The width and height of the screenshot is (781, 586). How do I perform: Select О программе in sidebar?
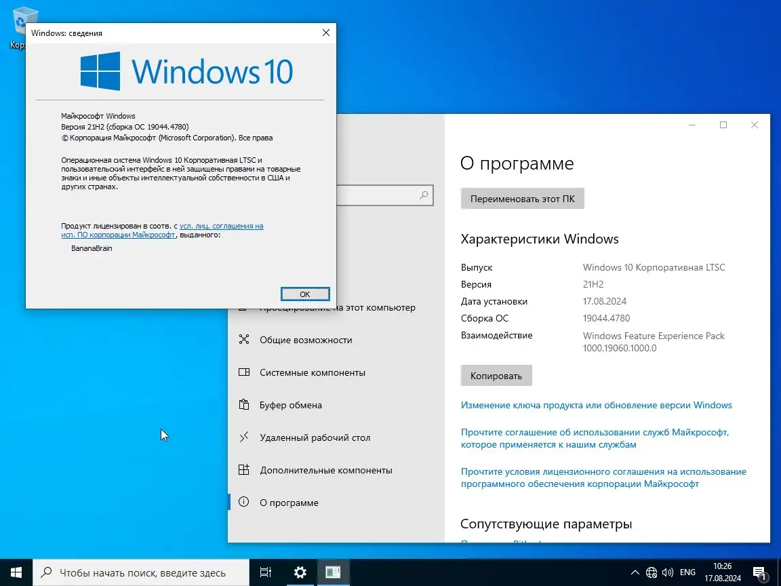point(336,503)
